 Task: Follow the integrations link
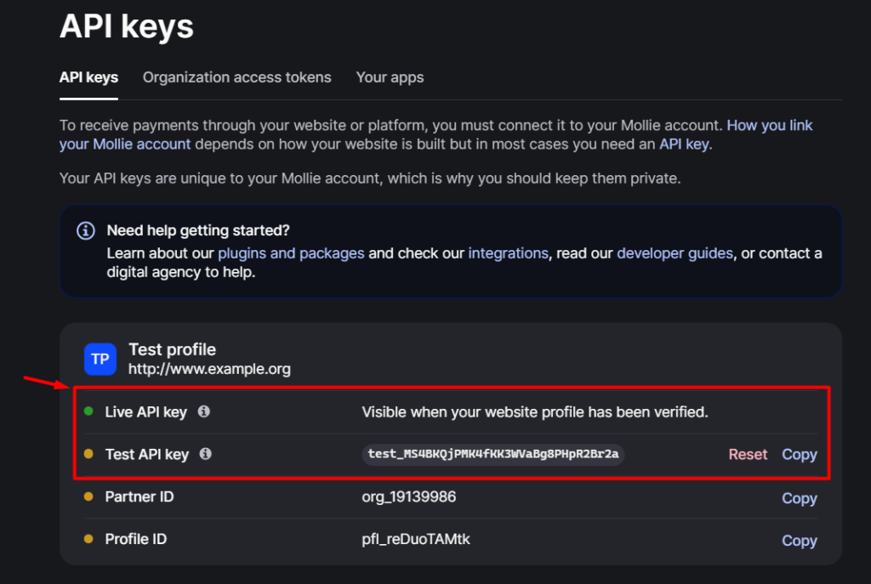click(x=508, y=253)
